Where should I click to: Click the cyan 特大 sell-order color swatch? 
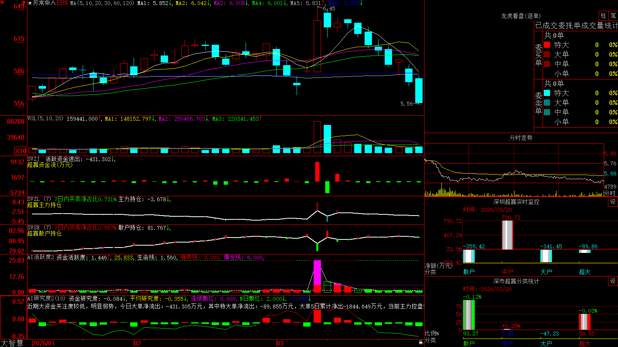tap(547, 93)
